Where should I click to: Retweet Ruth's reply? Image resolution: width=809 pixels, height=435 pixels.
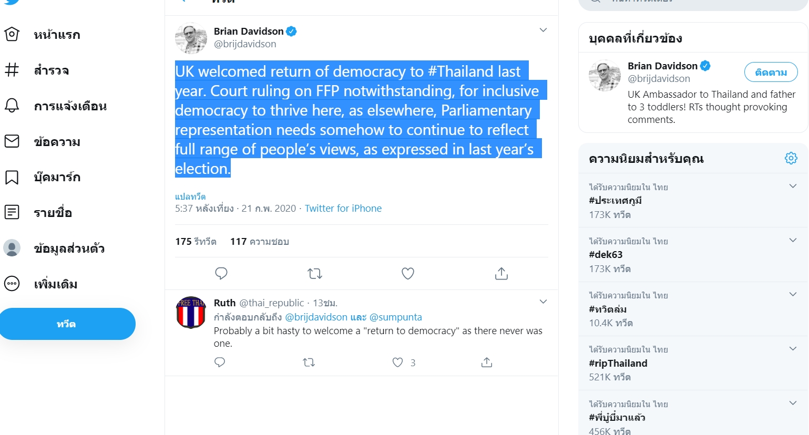(x=309, y=362)
